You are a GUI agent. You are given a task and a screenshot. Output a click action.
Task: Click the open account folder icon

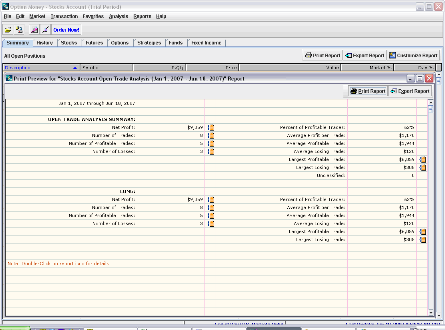[x=8, y=29]
